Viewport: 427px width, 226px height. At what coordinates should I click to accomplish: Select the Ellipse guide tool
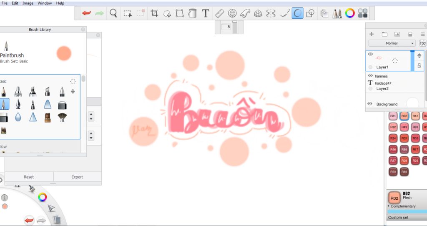click(x=232, y=13)
